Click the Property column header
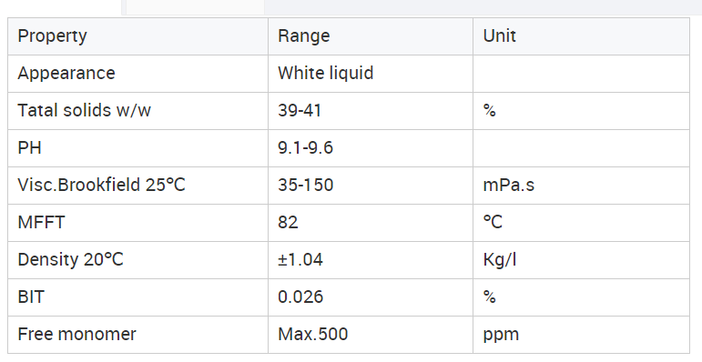The image size is (702, 362). pyautogui.click(x=137, y=36)
